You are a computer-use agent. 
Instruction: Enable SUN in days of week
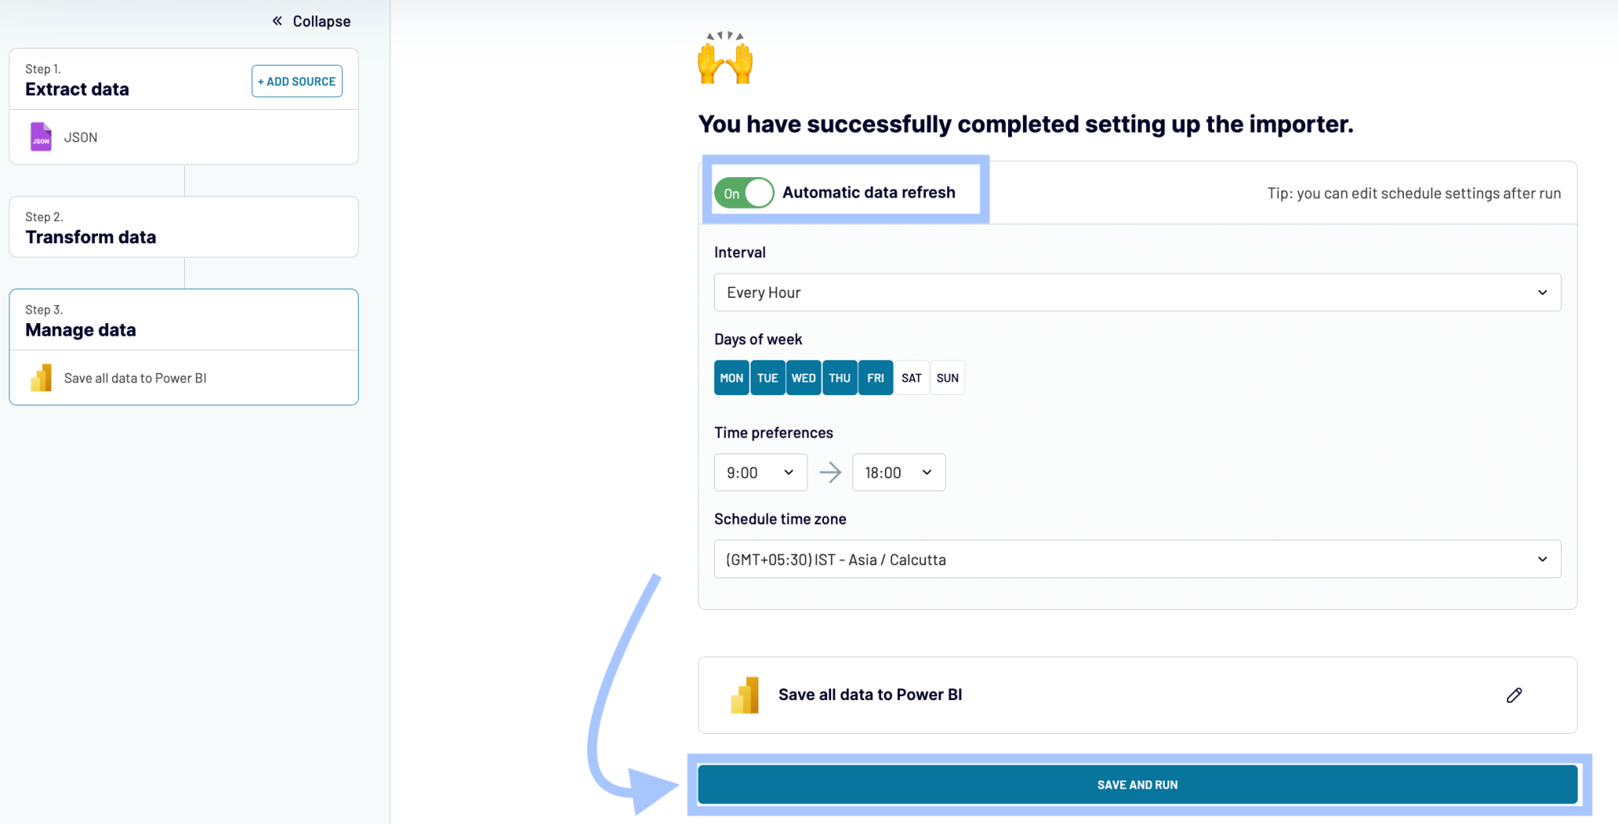tap(947, 378)
